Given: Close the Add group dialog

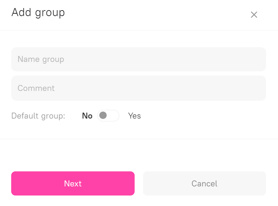Looking at the screenshot, I should click(x=254, y=15).
